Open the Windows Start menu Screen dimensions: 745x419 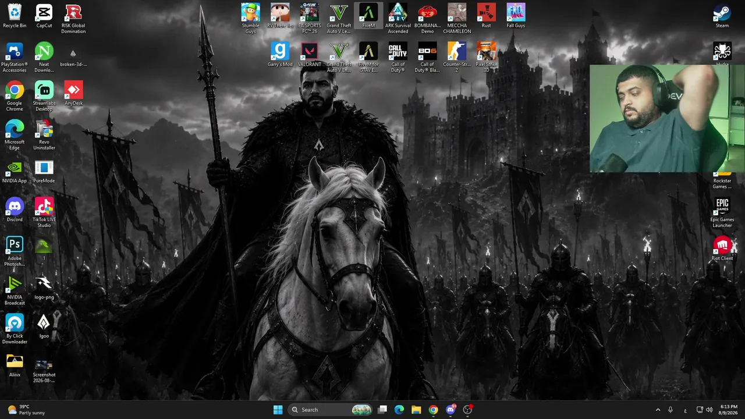278,410
